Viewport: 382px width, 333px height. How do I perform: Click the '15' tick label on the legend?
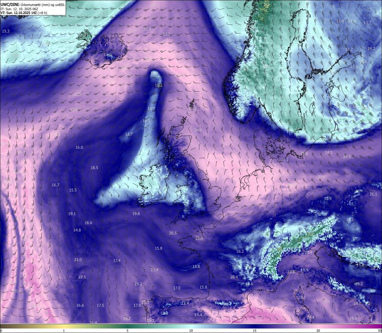(x=255, y=331)
